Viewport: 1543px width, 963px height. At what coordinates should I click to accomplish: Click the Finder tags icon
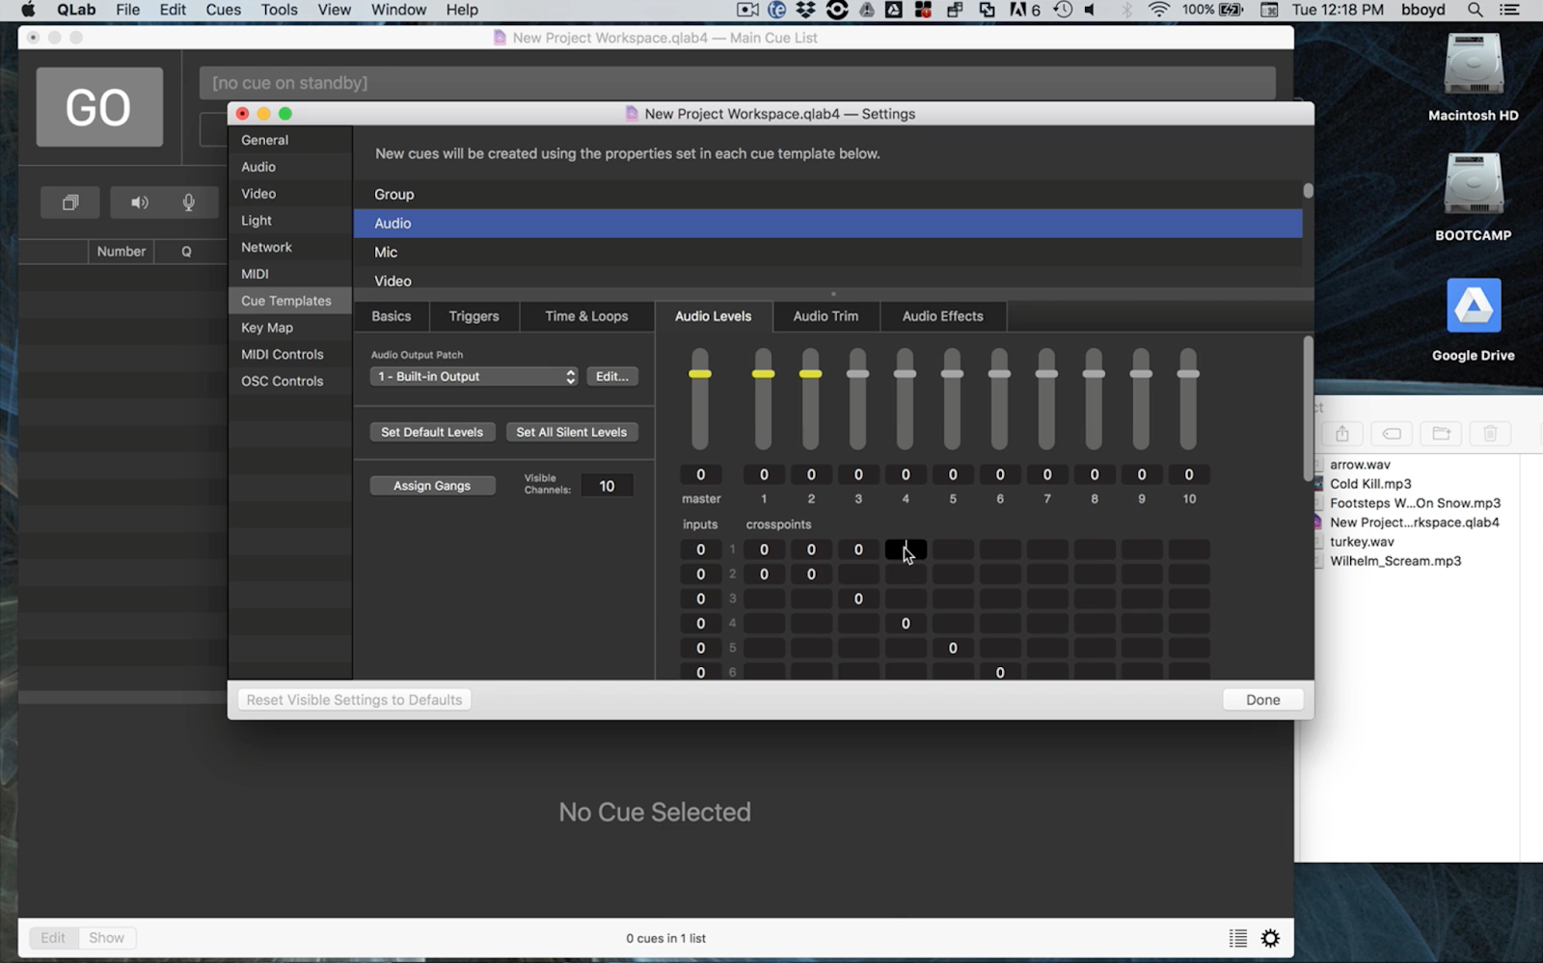(x=1392, y=434)
